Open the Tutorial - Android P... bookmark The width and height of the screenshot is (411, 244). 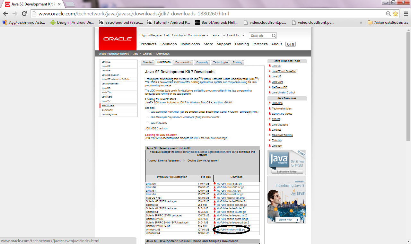[169, 22]
